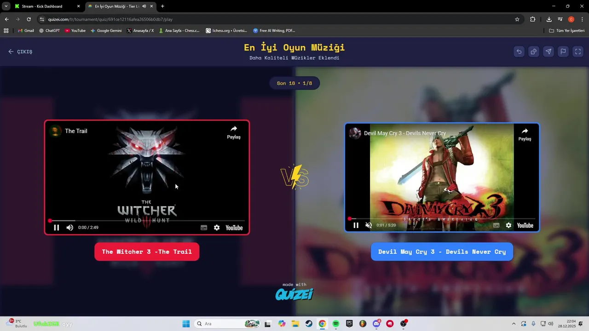Click the paper-plane share icon in Quizei header
This screenshot has height=331, width=589.
(x=549, y=51)
